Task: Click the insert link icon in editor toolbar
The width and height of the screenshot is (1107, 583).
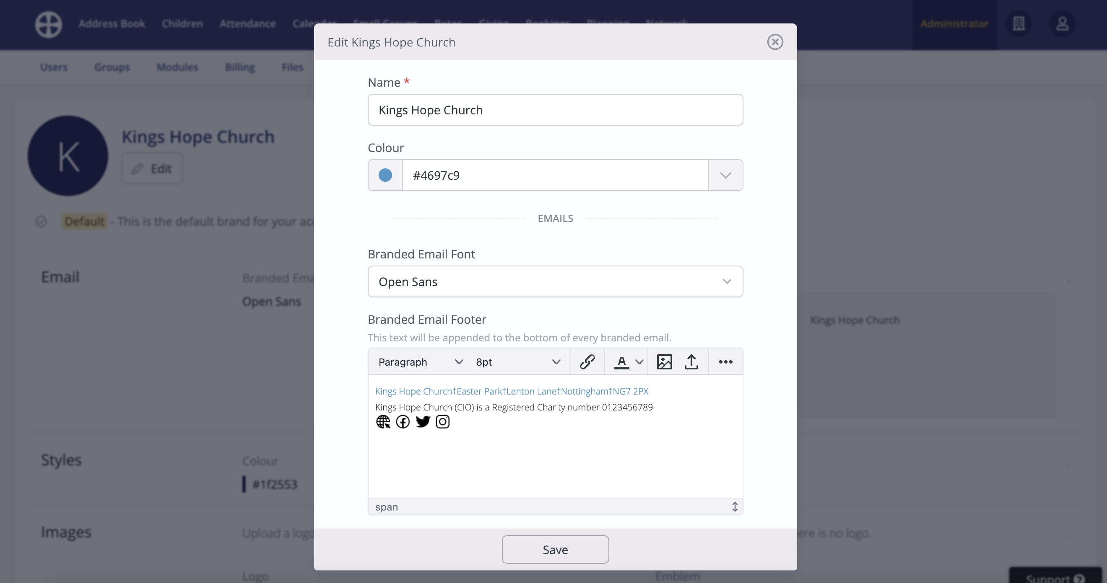Action: click(587, 362)
